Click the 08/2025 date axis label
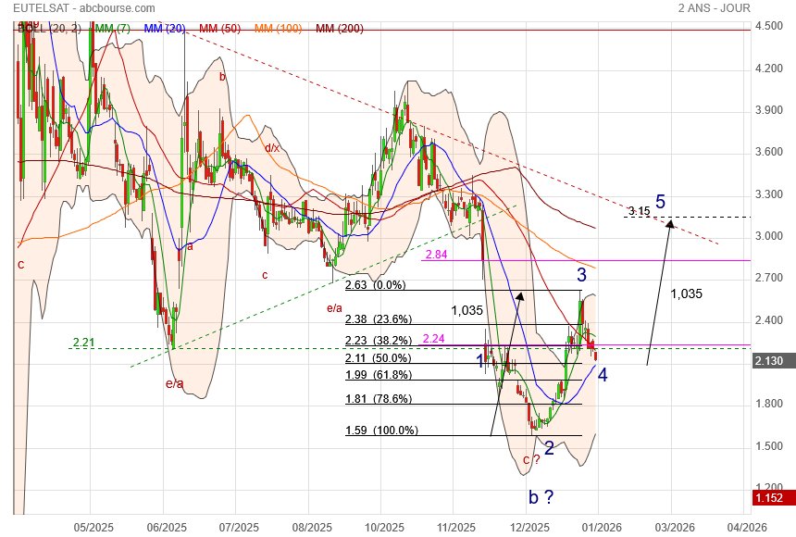 point(312,528)
